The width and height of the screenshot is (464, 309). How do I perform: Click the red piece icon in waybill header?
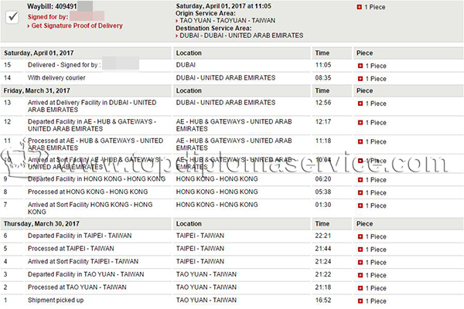pyautogui.click(x=360, y=7)
